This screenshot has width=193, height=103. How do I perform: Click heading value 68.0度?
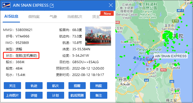[77, 30]
